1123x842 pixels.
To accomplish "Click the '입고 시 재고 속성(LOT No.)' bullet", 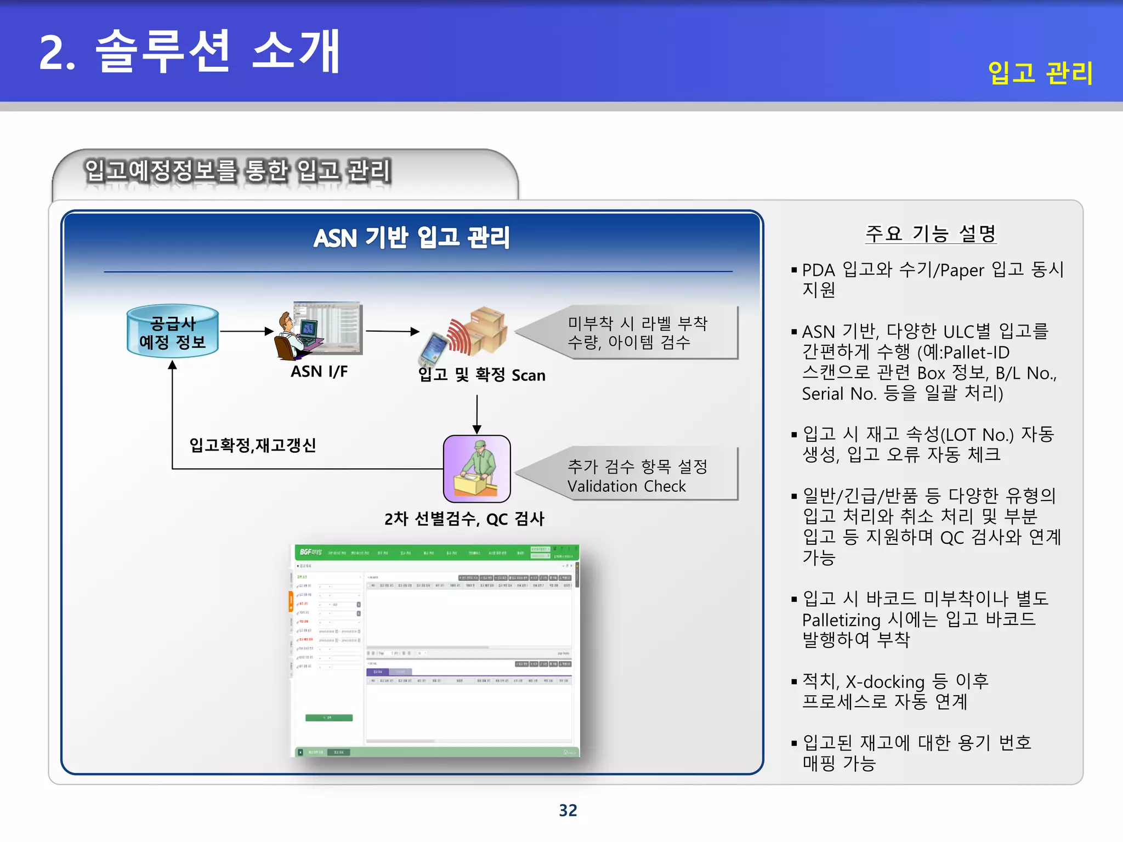I will 923,444.
